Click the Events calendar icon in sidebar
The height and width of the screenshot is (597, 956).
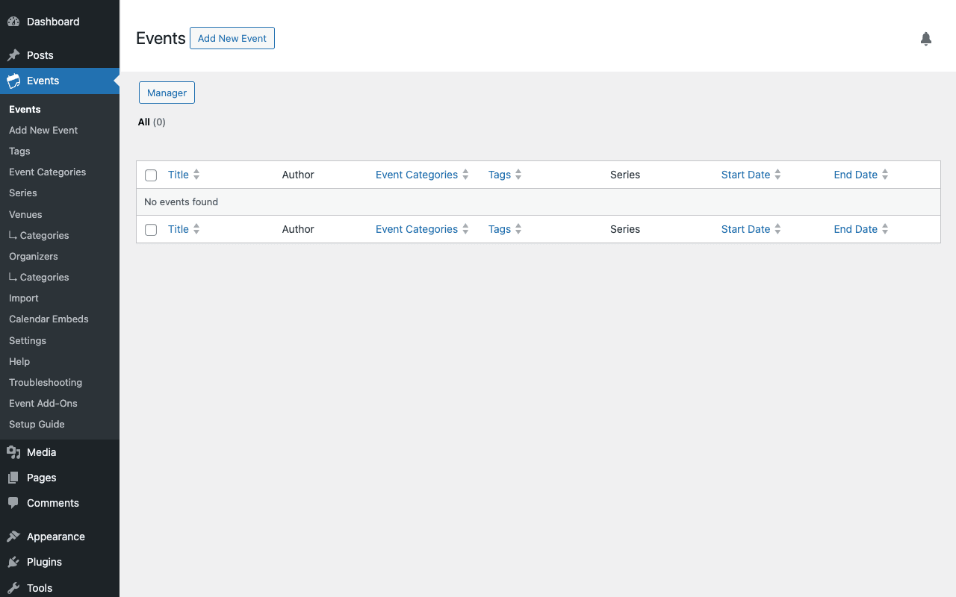click(13, 81)
